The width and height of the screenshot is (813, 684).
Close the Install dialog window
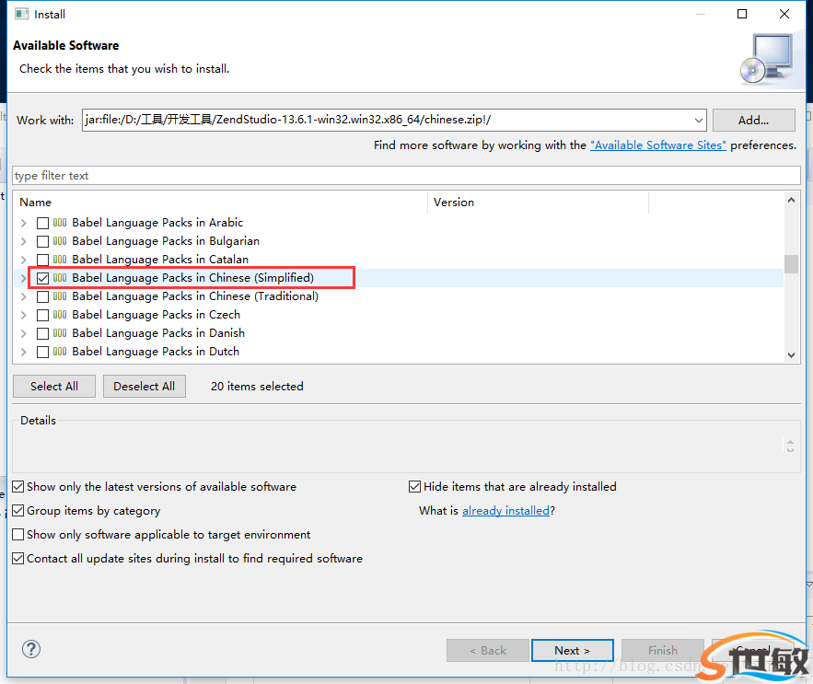click(784, 14)
